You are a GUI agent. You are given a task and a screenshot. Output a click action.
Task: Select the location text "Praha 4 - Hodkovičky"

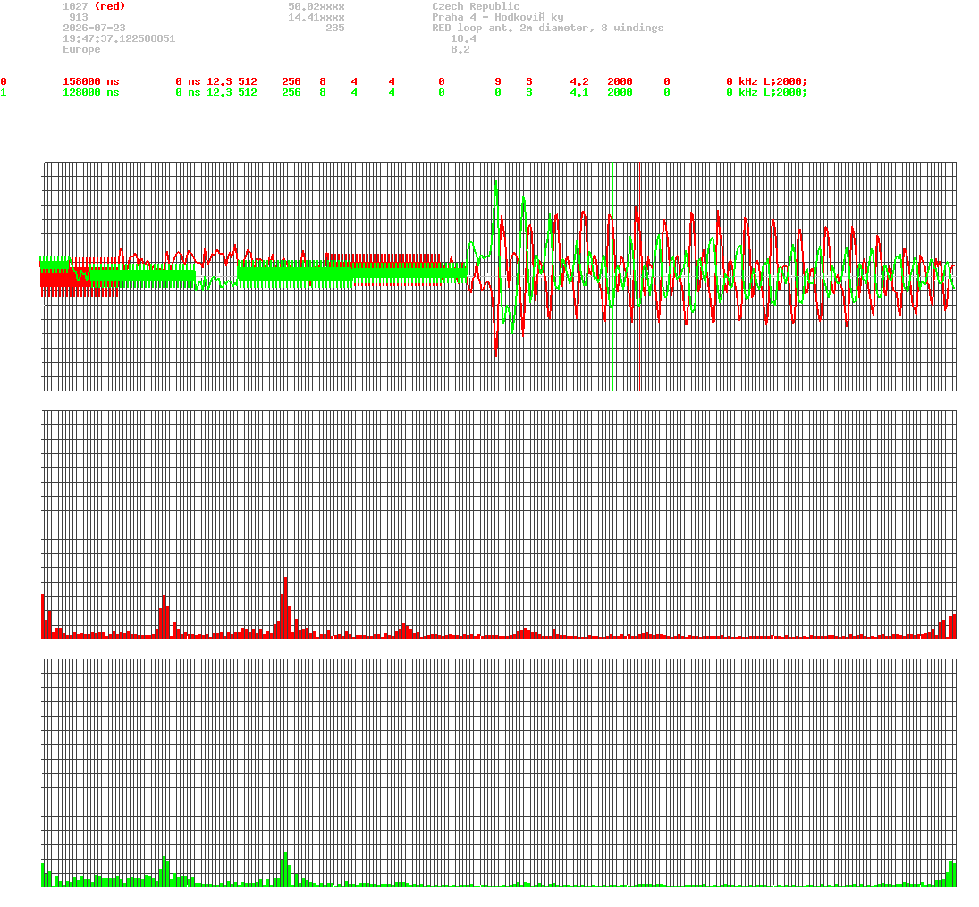tap(498, 17)
